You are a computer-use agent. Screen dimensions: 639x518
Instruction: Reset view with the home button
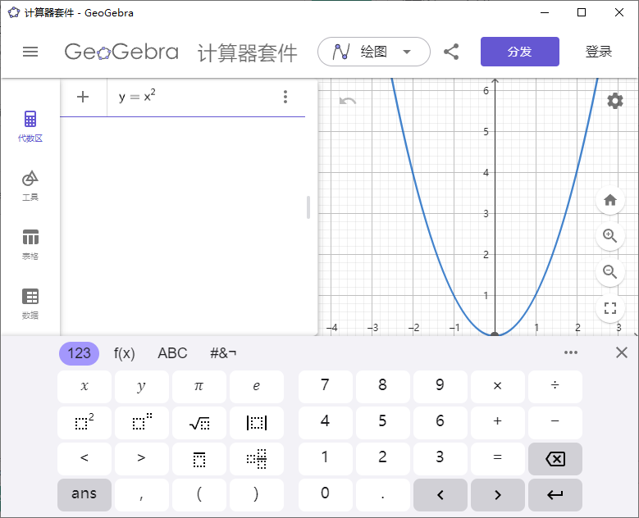[x=610, y=200]
